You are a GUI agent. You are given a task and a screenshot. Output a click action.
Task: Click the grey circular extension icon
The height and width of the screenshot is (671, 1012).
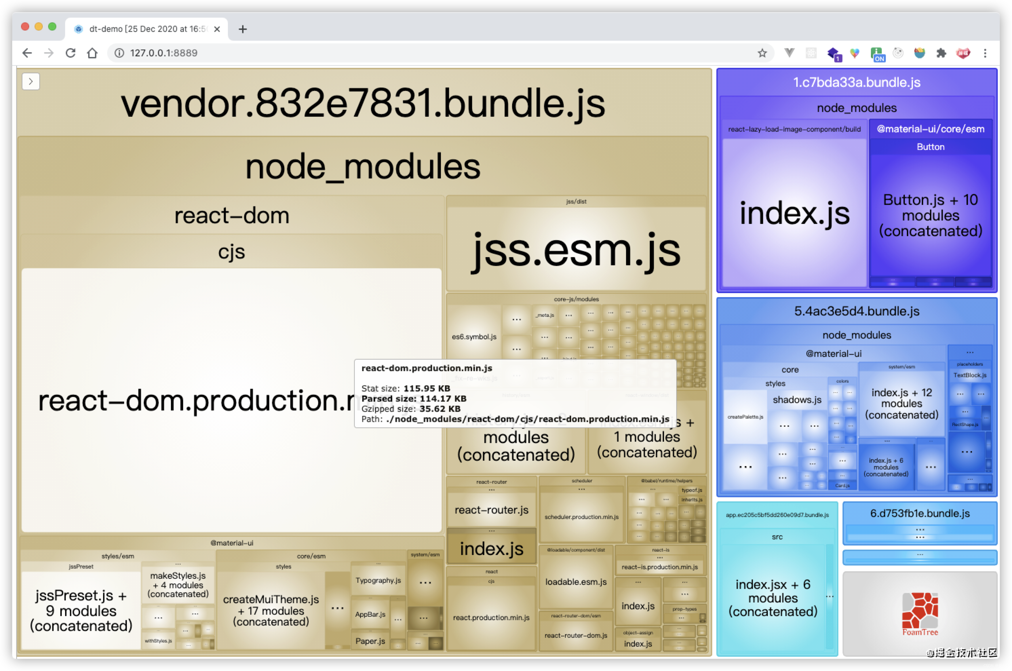pos(898,53)
